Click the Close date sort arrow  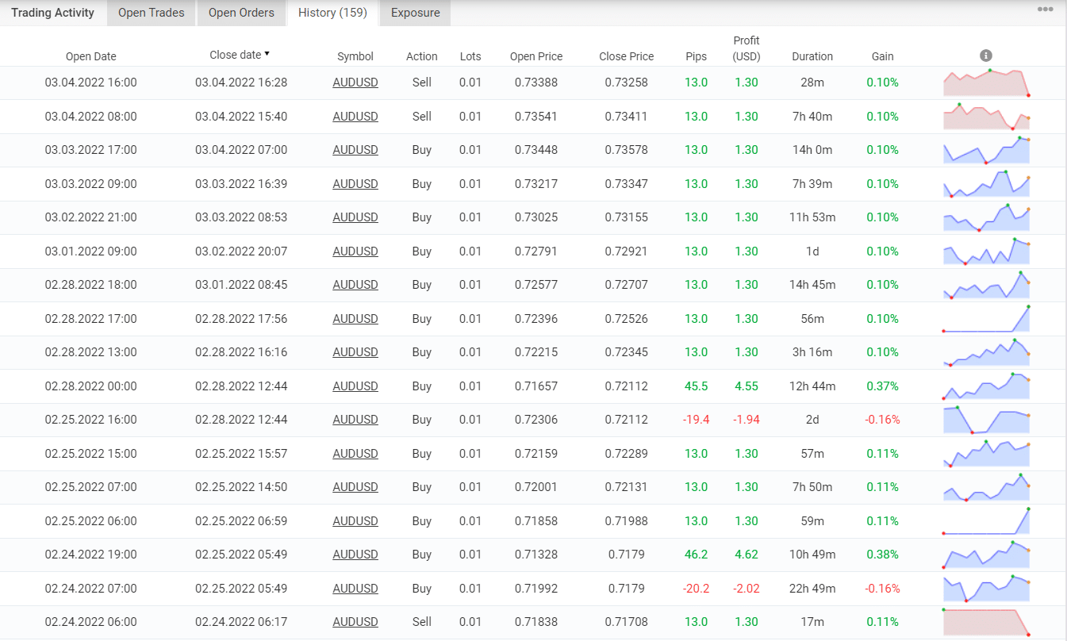(267, 54)
